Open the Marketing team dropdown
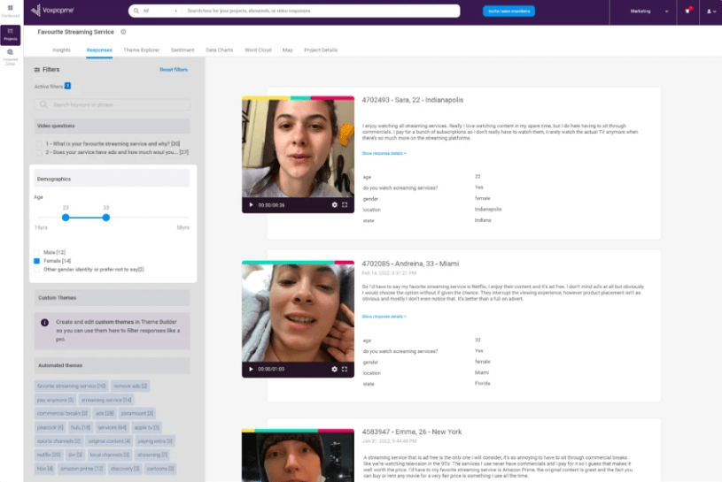This screenshot has width=722, height=482. (648, 11)
